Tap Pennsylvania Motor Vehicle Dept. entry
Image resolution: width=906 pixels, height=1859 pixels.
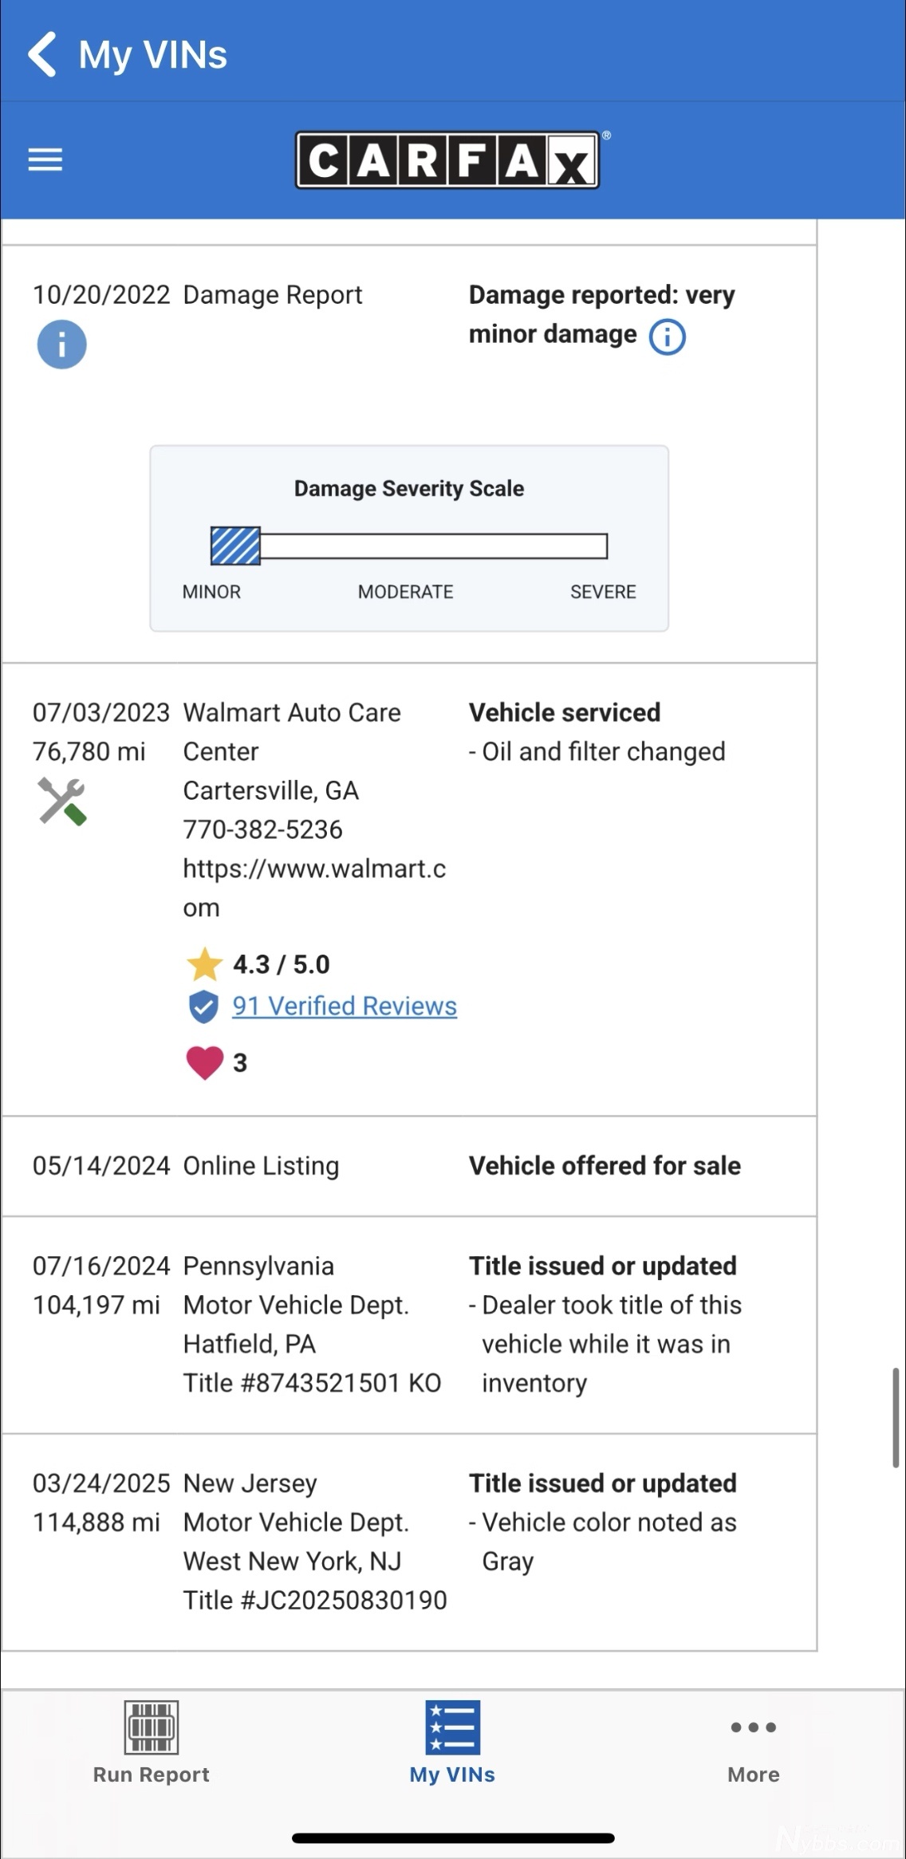click(x=296, y=1286)
